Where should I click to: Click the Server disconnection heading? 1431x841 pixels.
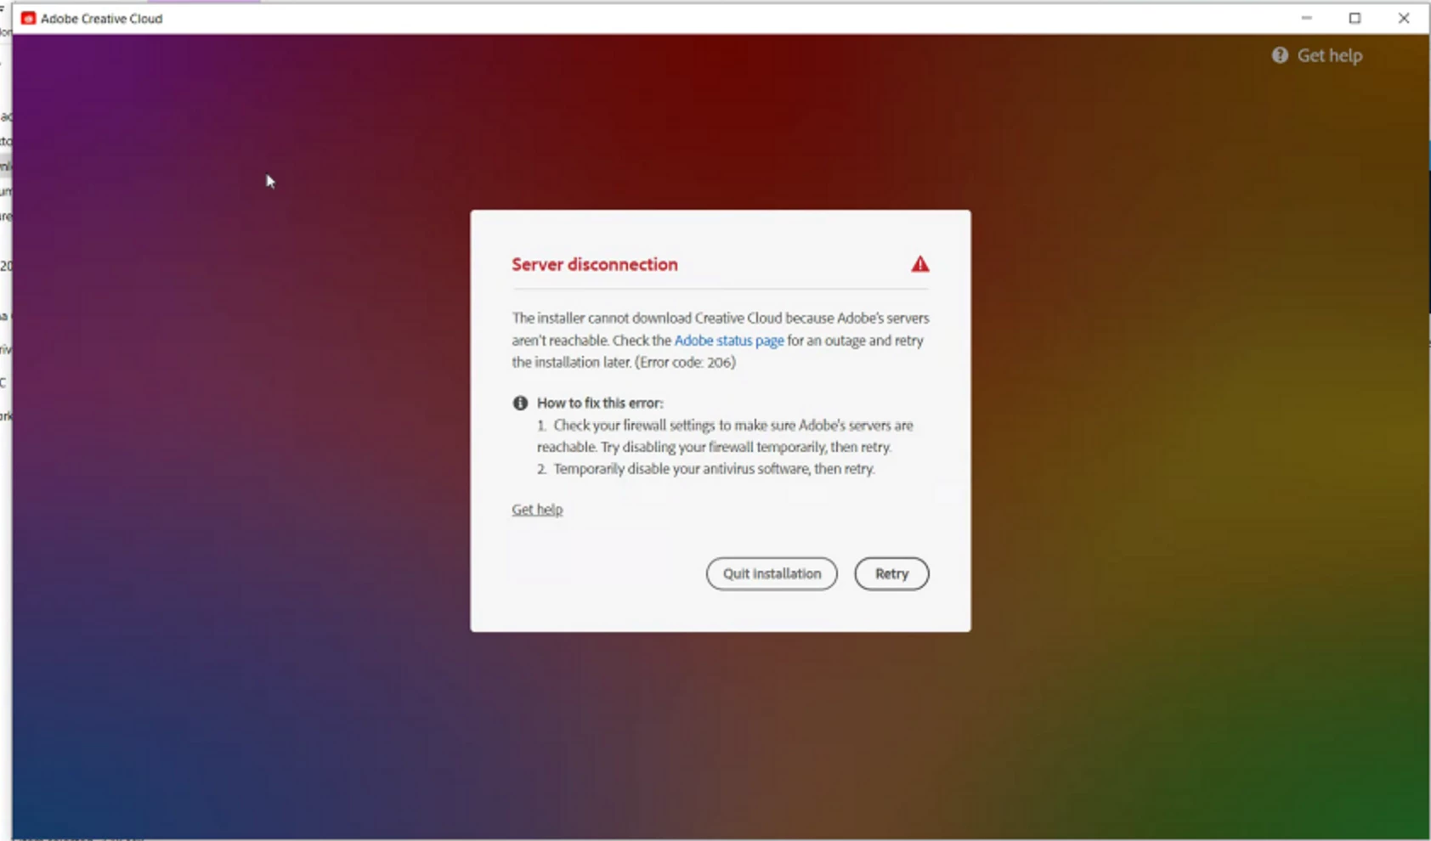[595, 264]
